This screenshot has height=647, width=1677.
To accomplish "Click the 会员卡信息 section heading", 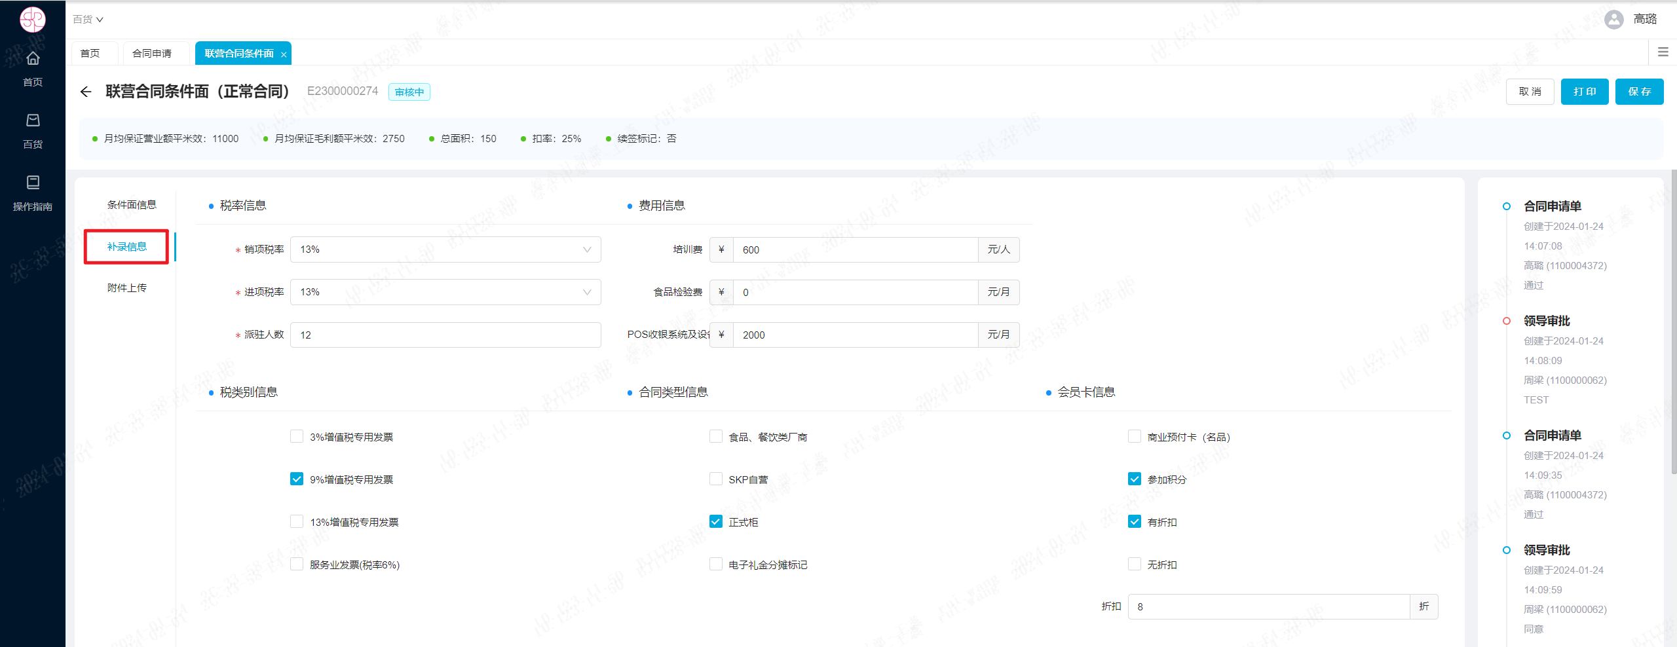I will (x=1086, y=392).
